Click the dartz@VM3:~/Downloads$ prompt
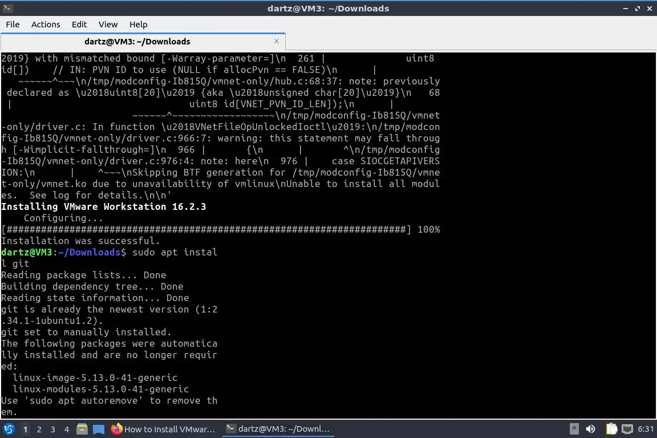This screenshot has width=657, height=438. 63,252
